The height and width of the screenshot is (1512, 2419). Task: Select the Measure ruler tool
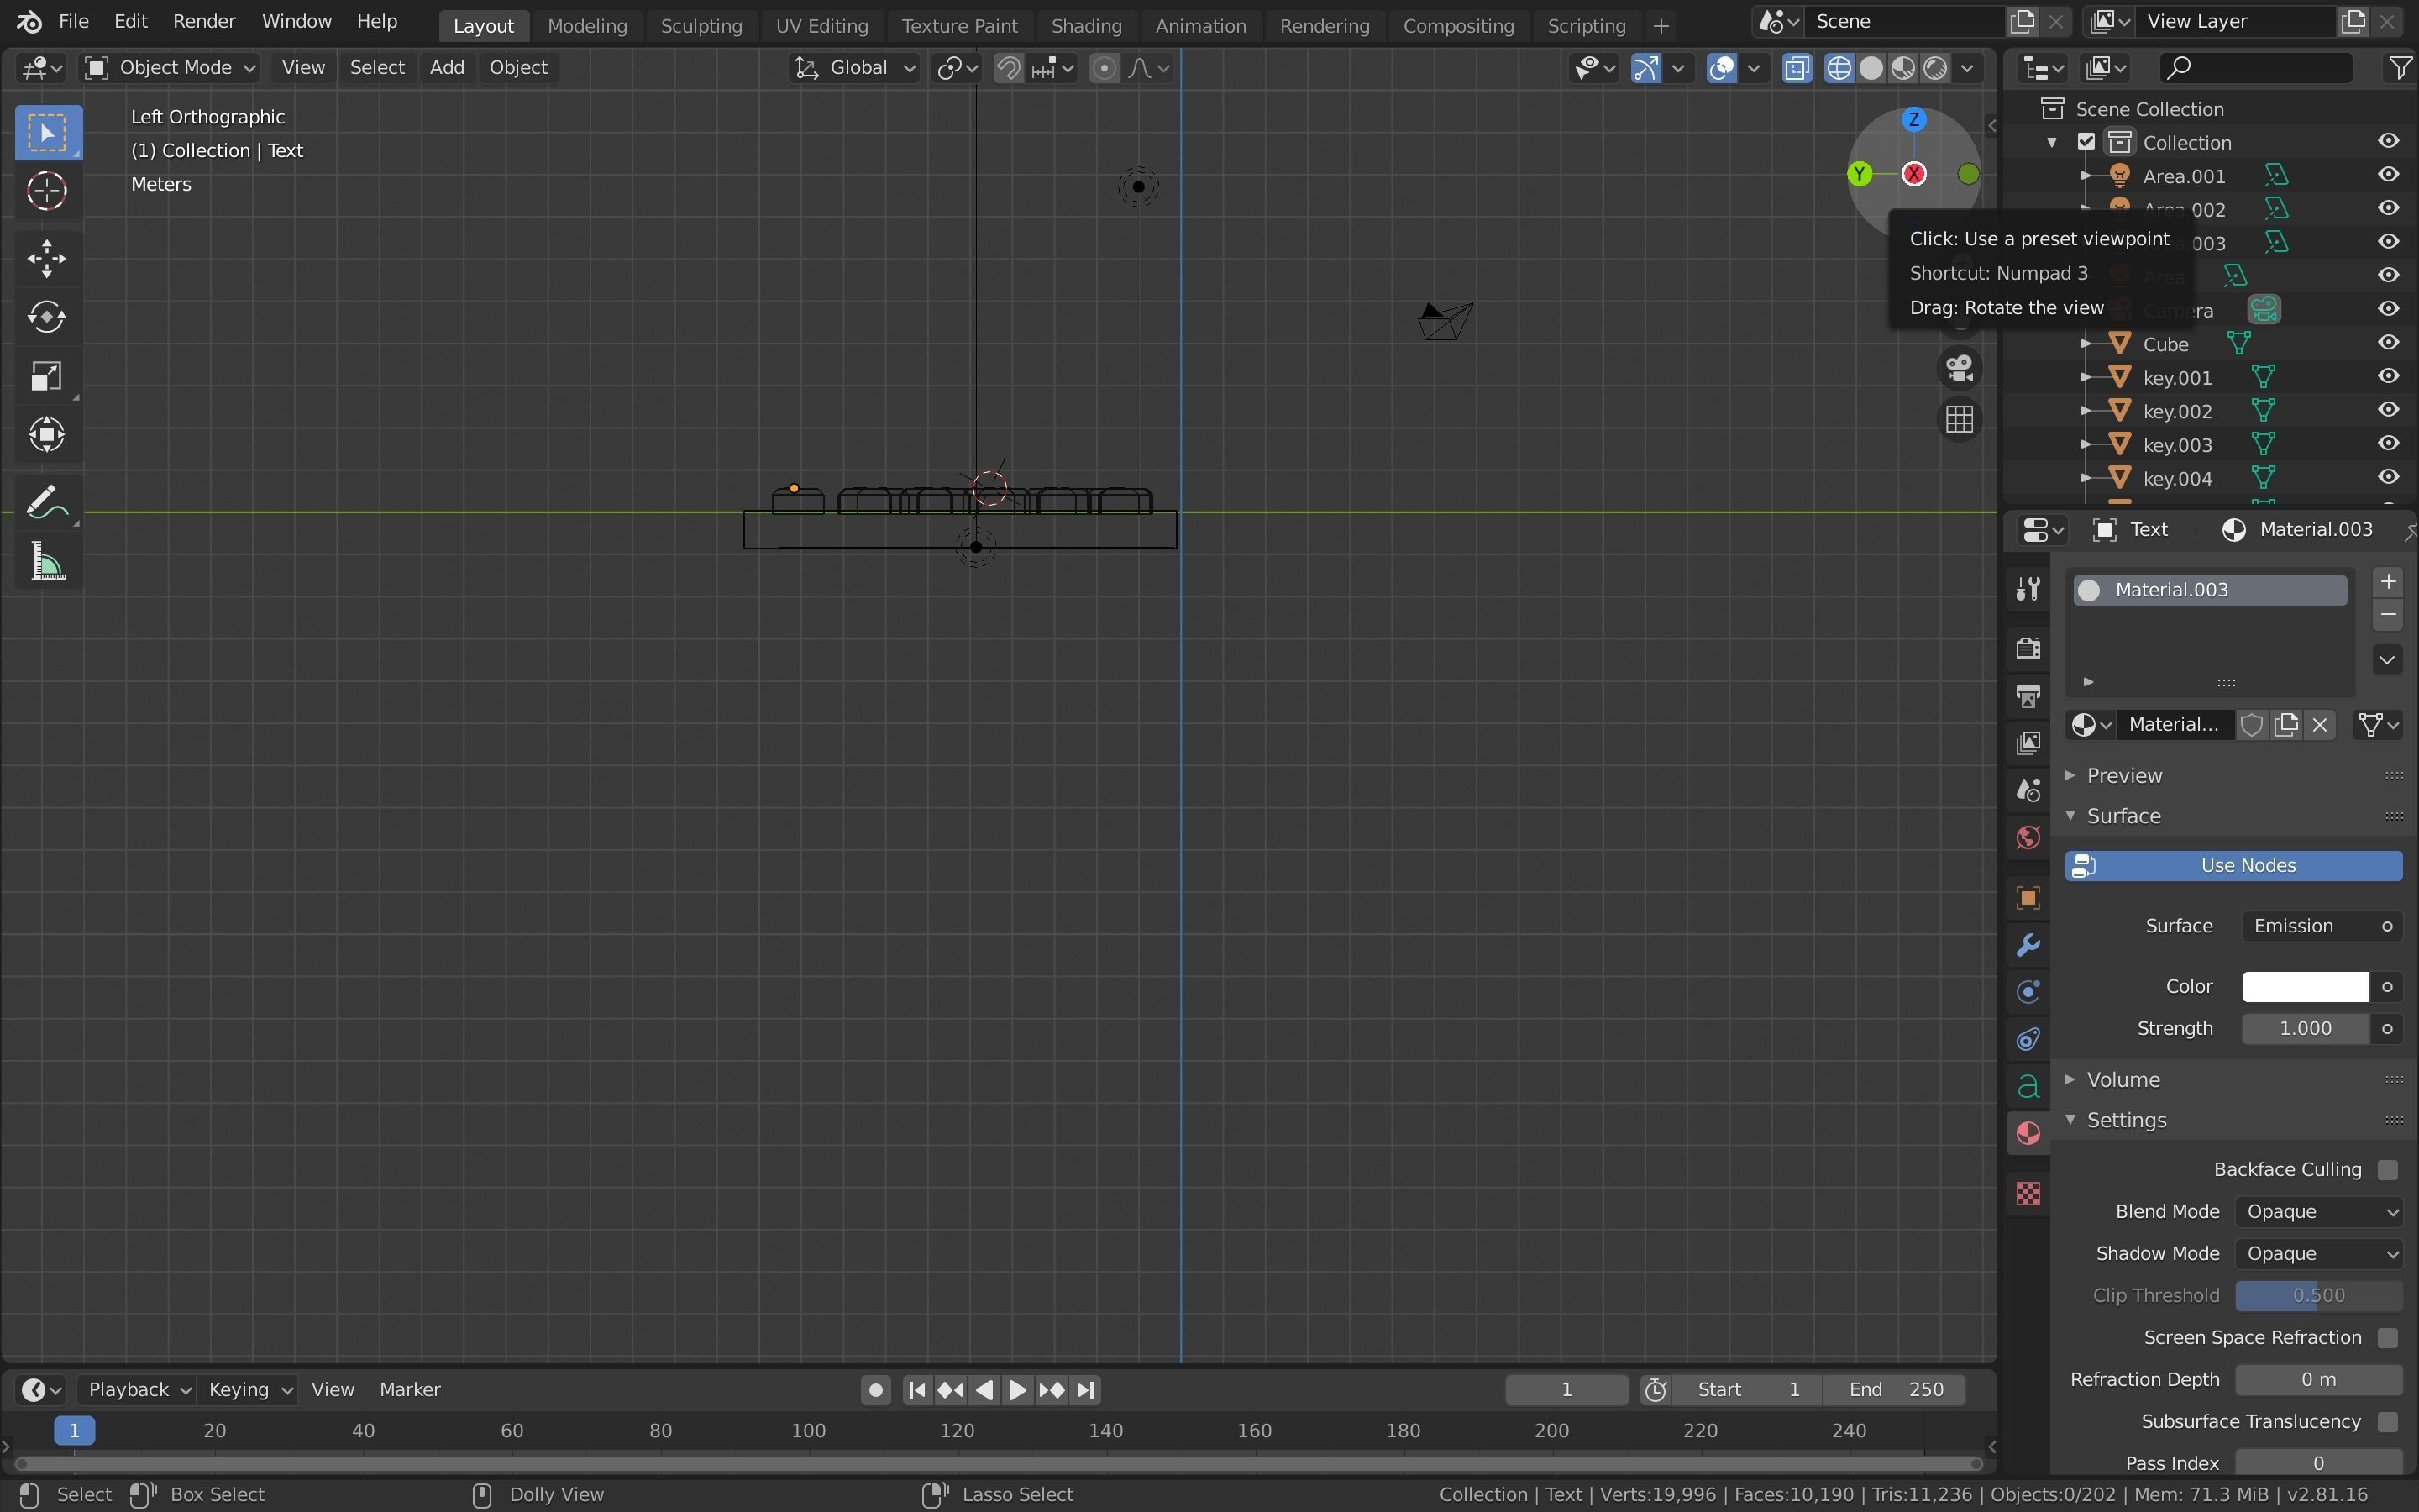point(46,563)
